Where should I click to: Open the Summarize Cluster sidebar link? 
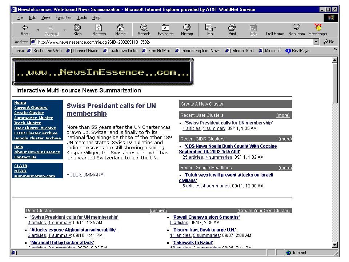coord(33,118)
